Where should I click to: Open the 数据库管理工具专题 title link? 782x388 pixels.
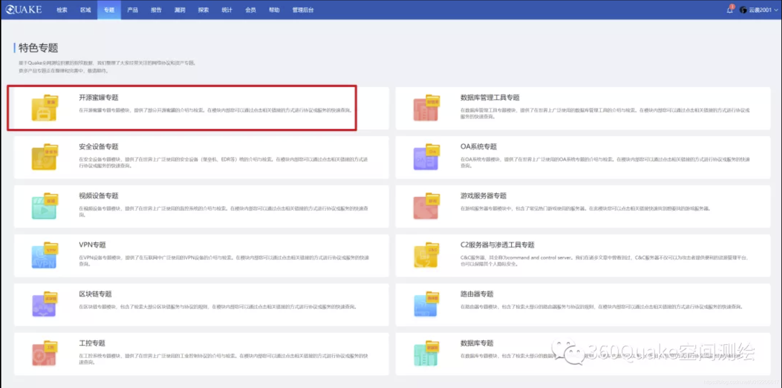coord(490,98)
